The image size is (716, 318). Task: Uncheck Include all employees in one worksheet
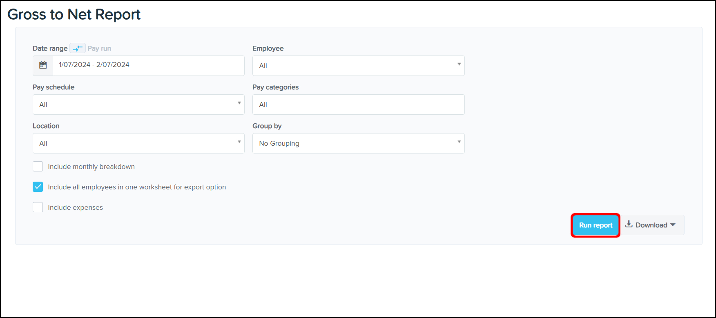pos(38,187)
